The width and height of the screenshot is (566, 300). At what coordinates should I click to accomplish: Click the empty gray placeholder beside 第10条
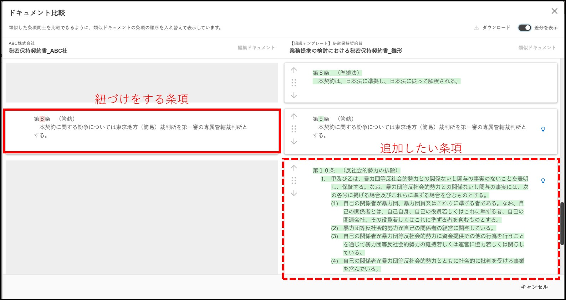pos(142,217)
